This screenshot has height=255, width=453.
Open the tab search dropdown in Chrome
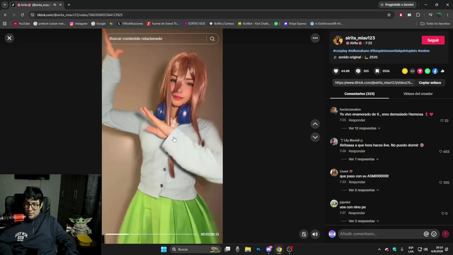pos(5,5)
